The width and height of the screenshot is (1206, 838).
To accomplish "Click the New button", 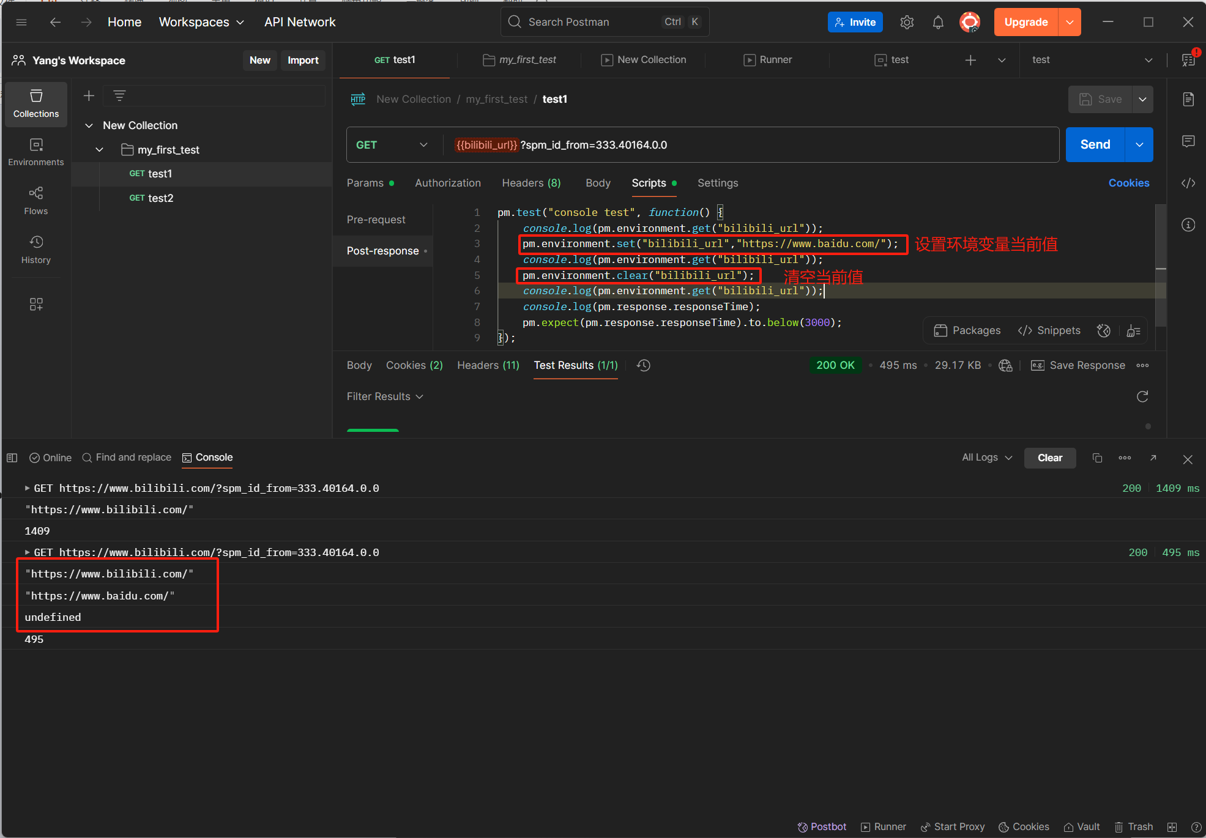I will pos(259,60).
